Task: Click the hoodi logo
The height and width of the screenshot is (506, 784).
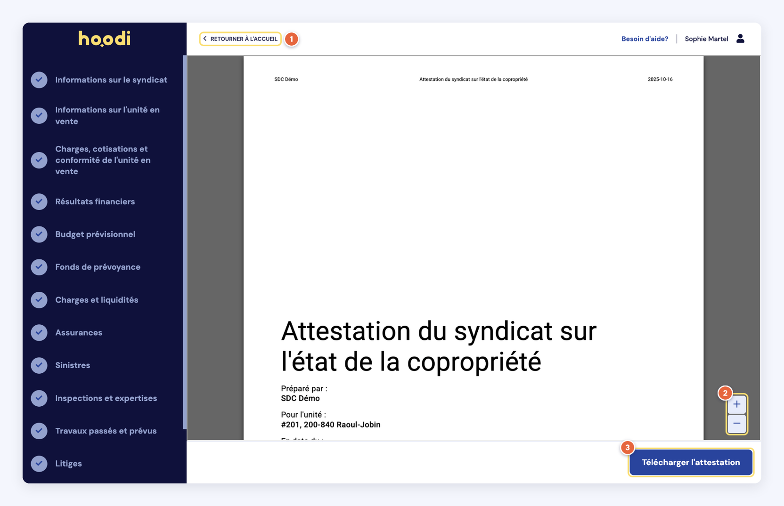Action: (104, 39)
